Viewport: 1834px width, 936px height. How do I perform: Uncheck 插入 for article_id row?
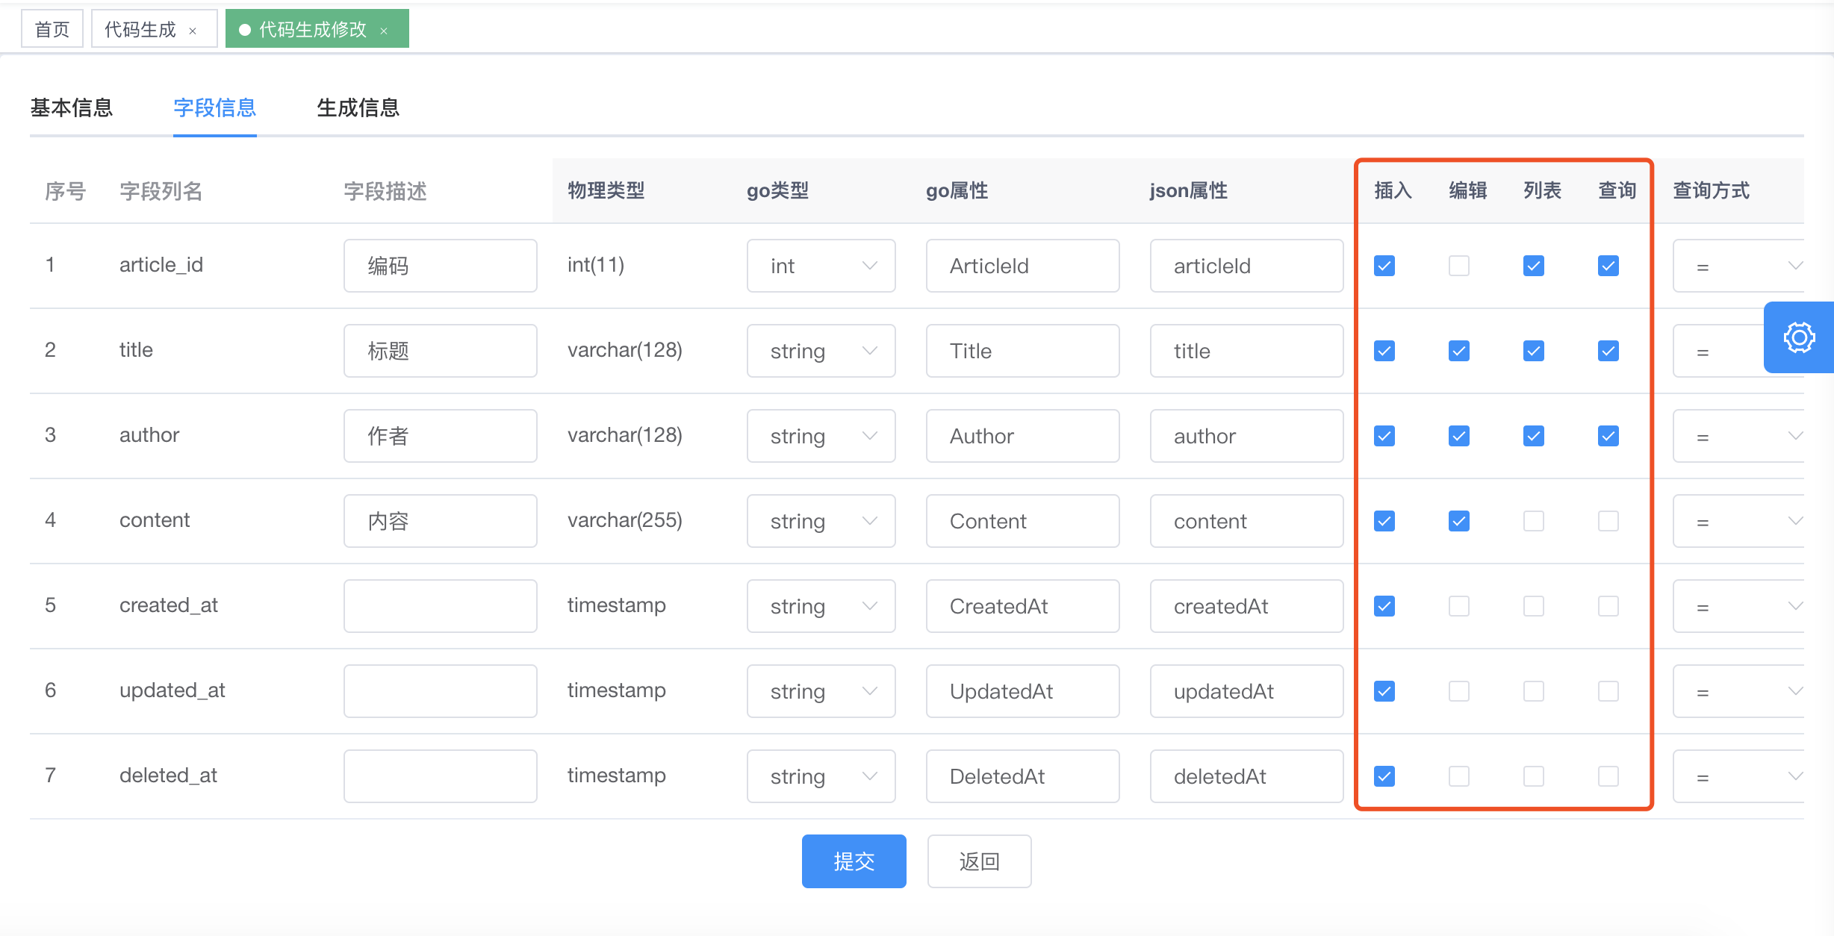[1384, 266]
